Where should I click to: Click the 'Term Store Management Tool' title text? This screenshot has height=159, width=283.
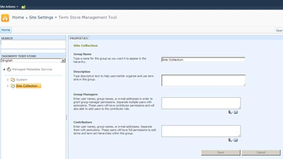coord(88,17)
